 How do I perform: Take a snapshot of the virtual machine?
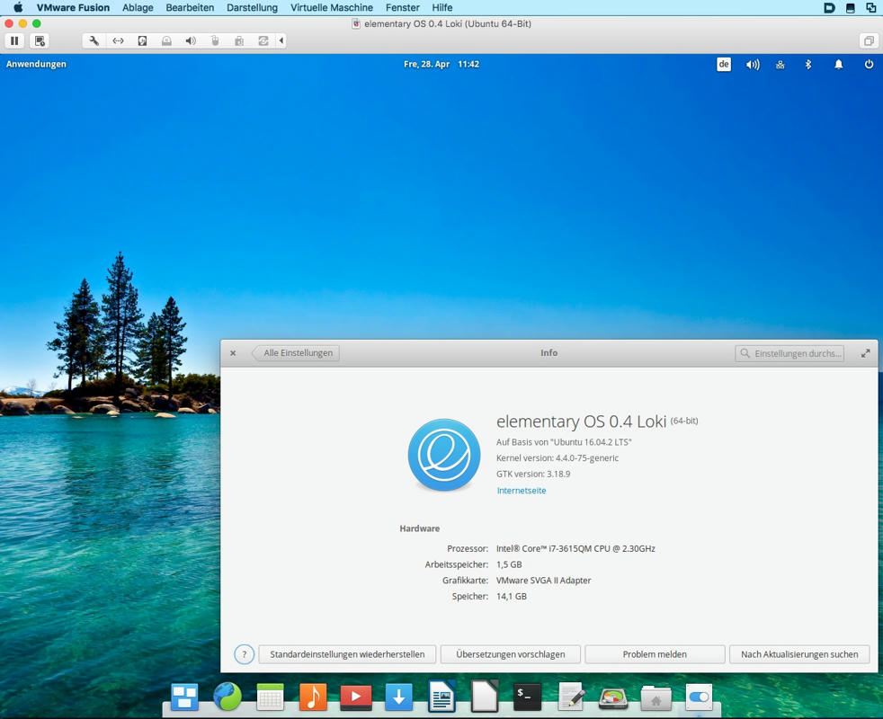point(40,40)
